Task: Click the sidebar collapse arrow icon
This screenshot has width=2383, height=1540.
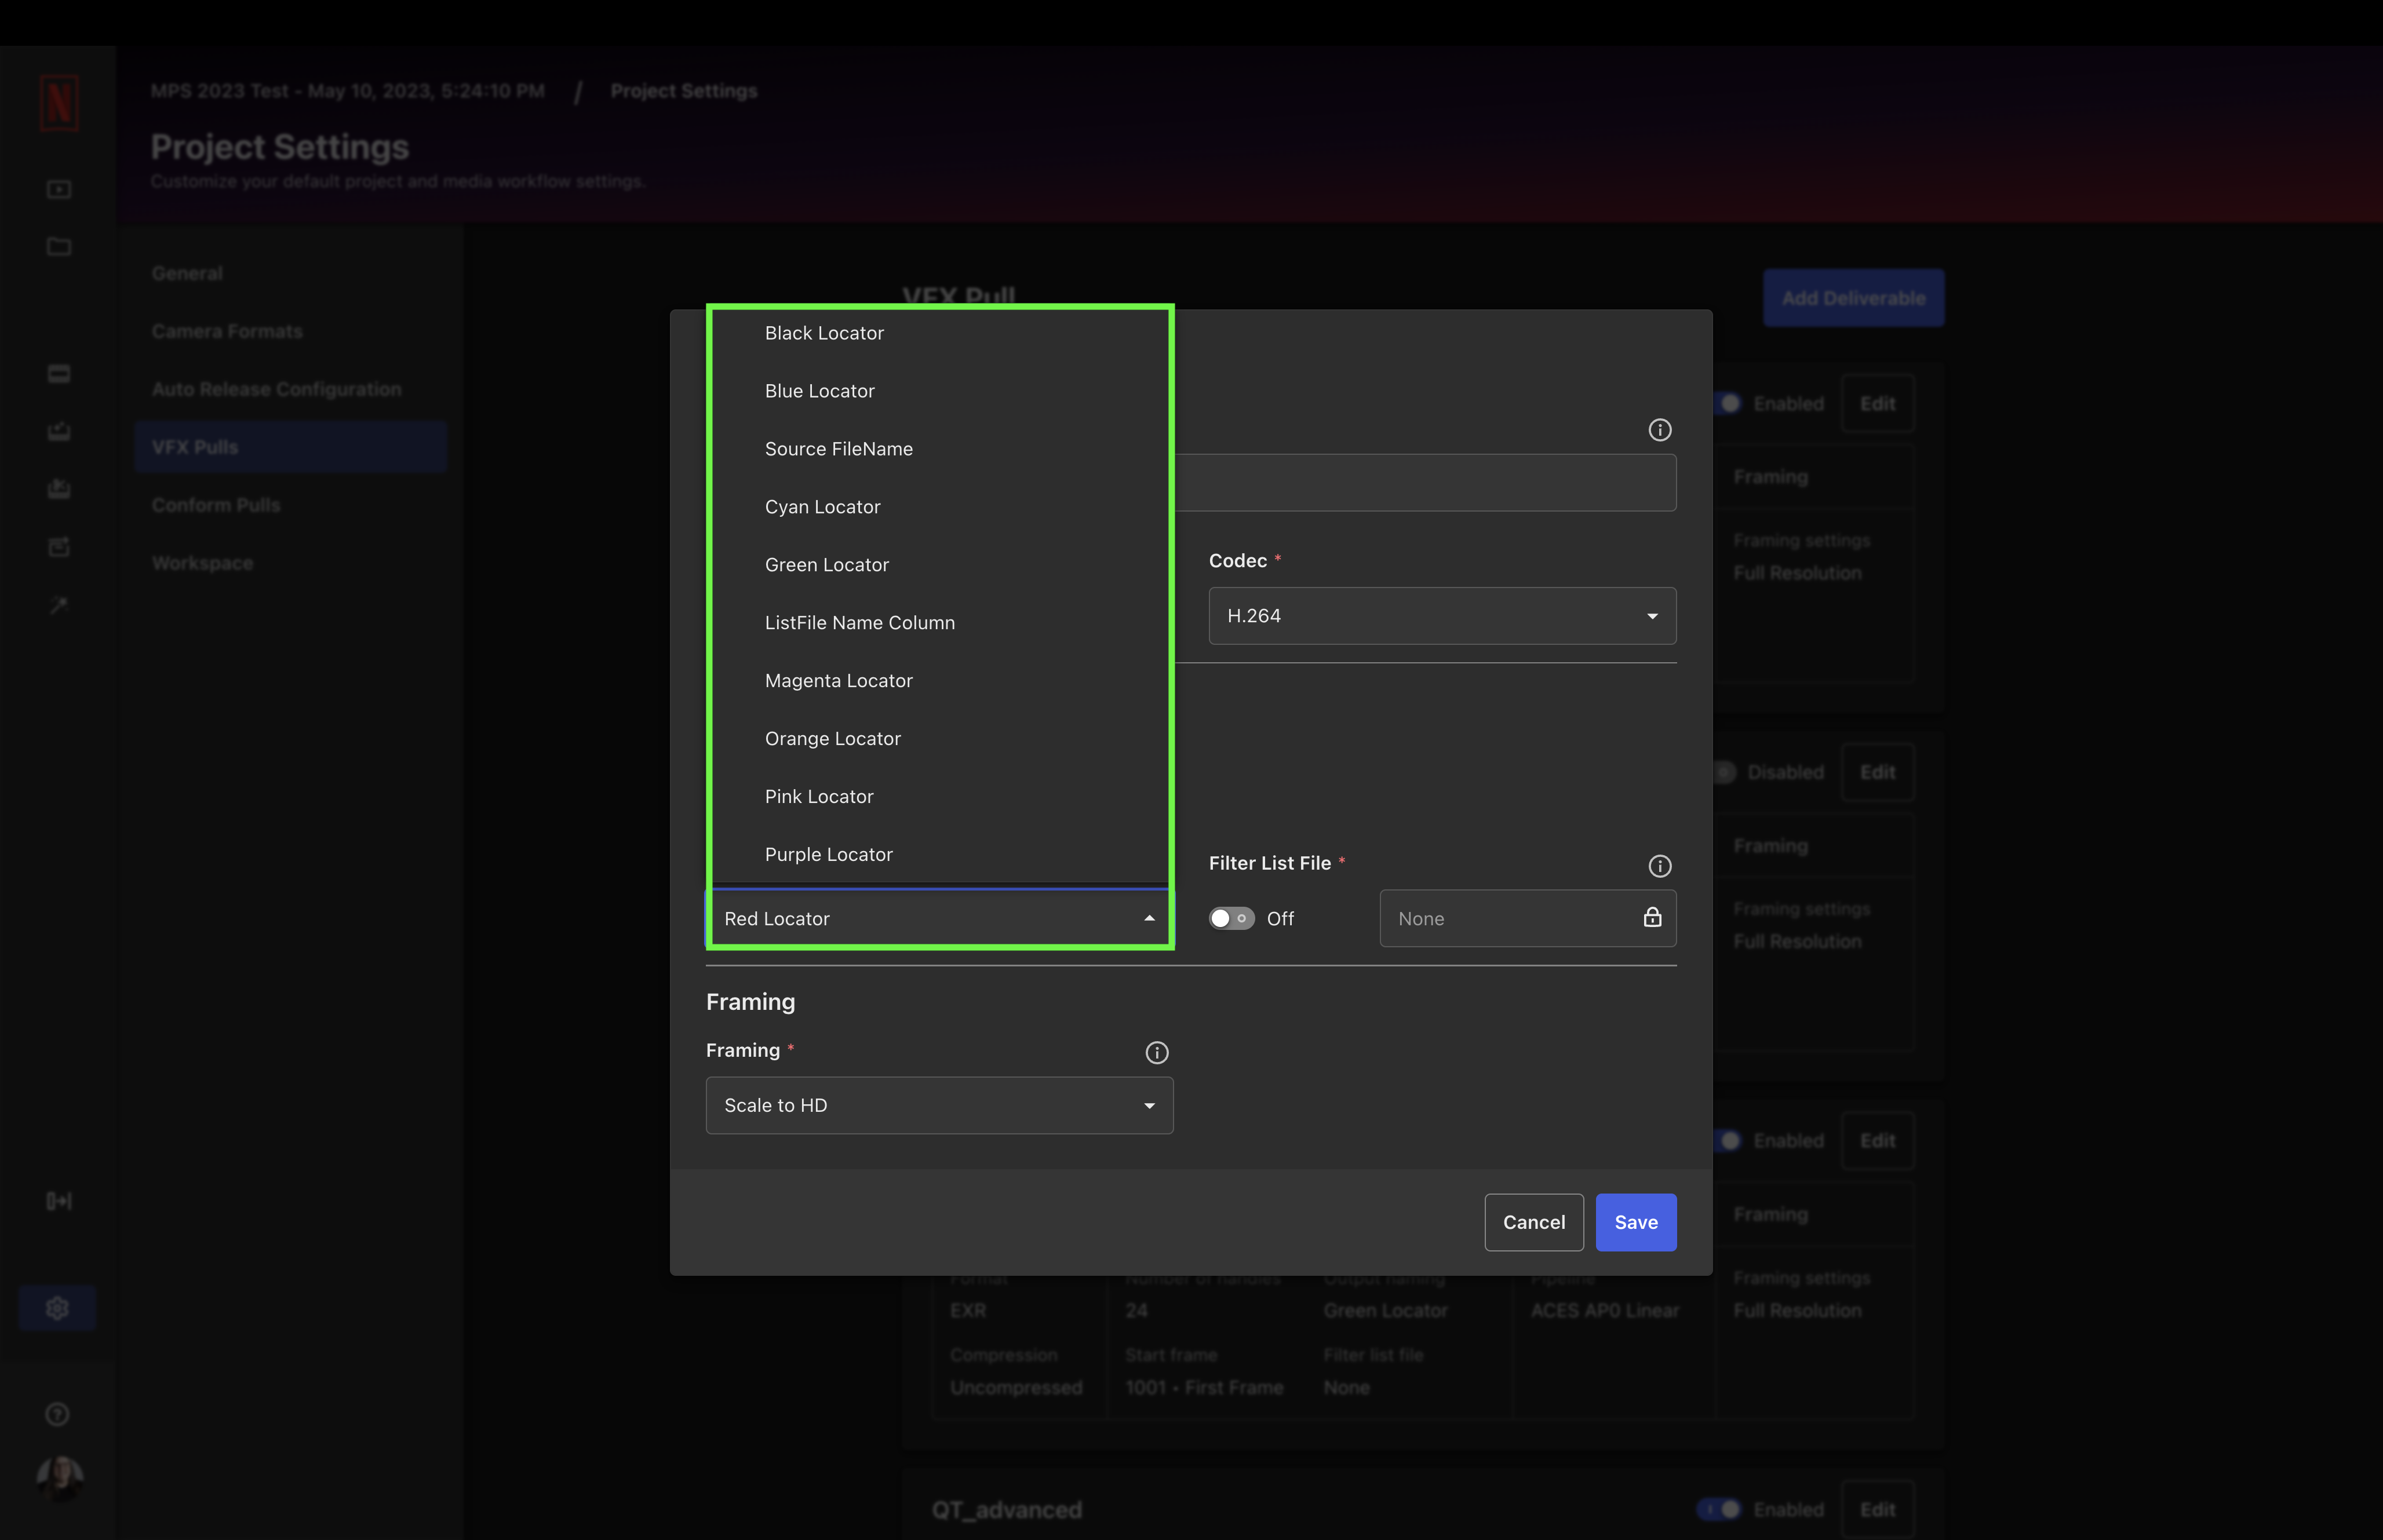Action: pyautogui.click(x=59, y=1201)
